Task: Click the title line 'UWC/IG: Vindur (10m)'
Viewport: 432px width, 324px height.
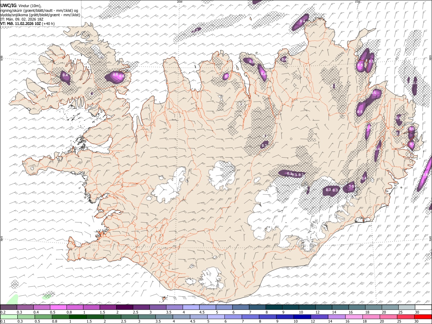Action: pyautogui.click(x=21, y=5)
